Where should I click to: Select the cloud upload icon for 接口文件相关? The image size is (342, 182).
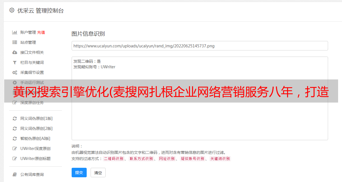[15, 52]
